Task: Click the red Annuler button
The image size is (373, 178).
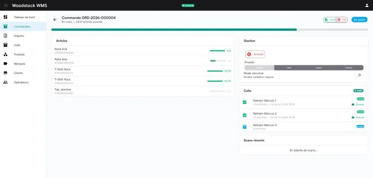Action: [x=255, y=54]
